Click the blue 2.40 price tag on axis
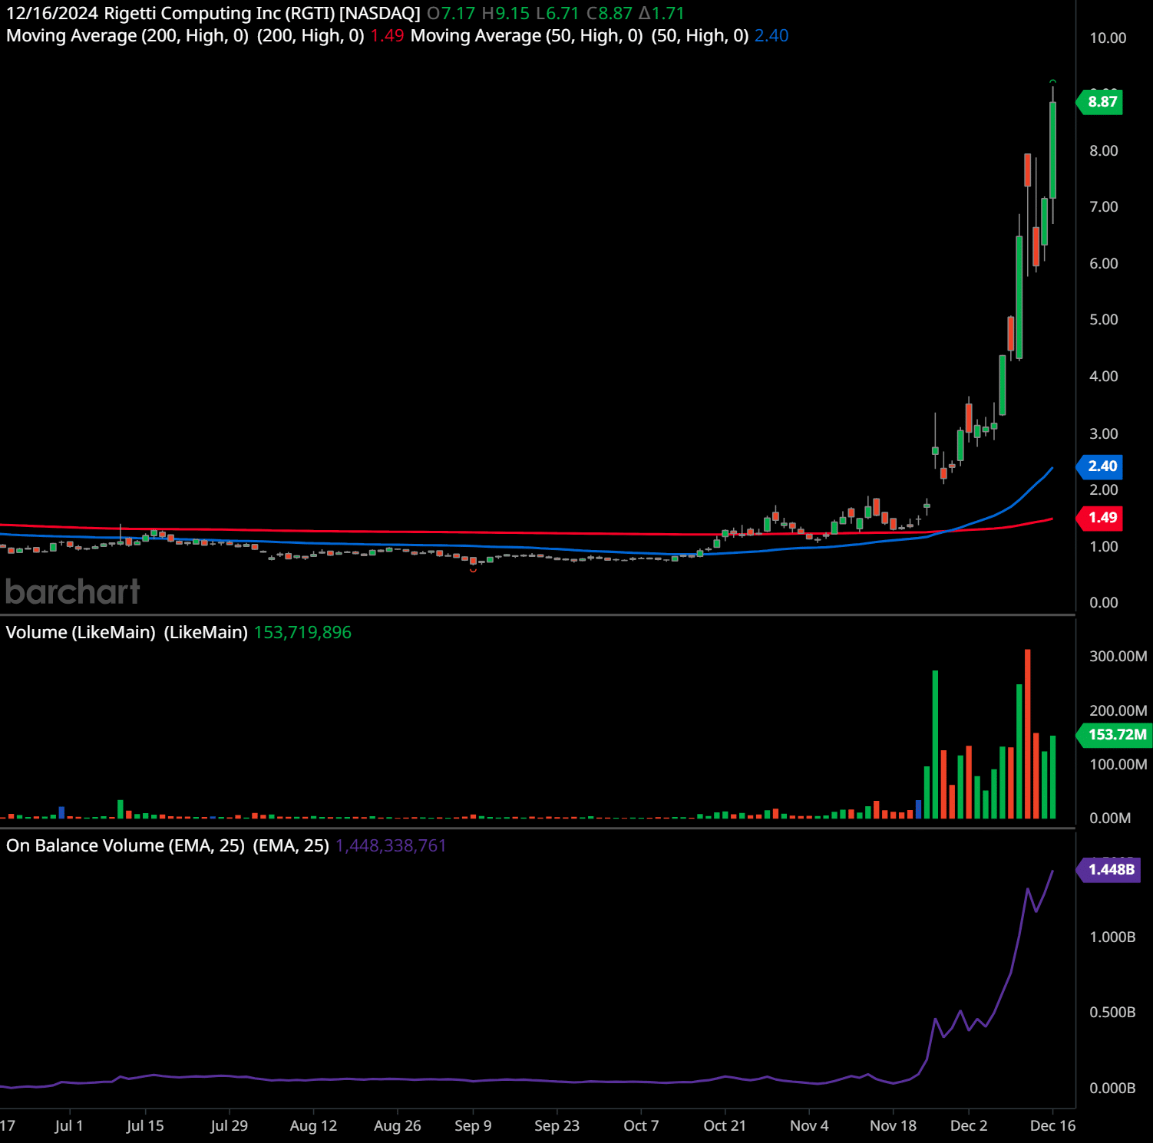This screenshot has width=1153, height=1143. pos(1101,466)
